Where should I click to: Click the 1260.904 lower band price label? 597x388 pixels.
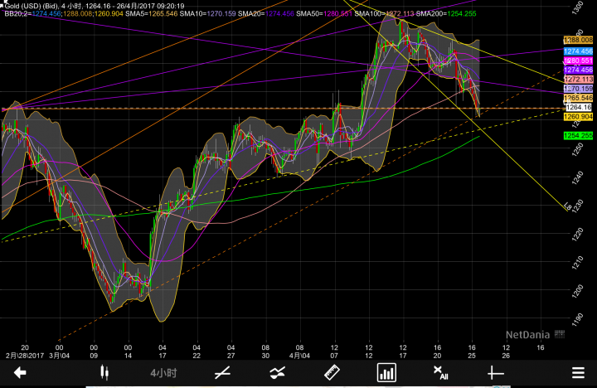(x=578, y=117)
